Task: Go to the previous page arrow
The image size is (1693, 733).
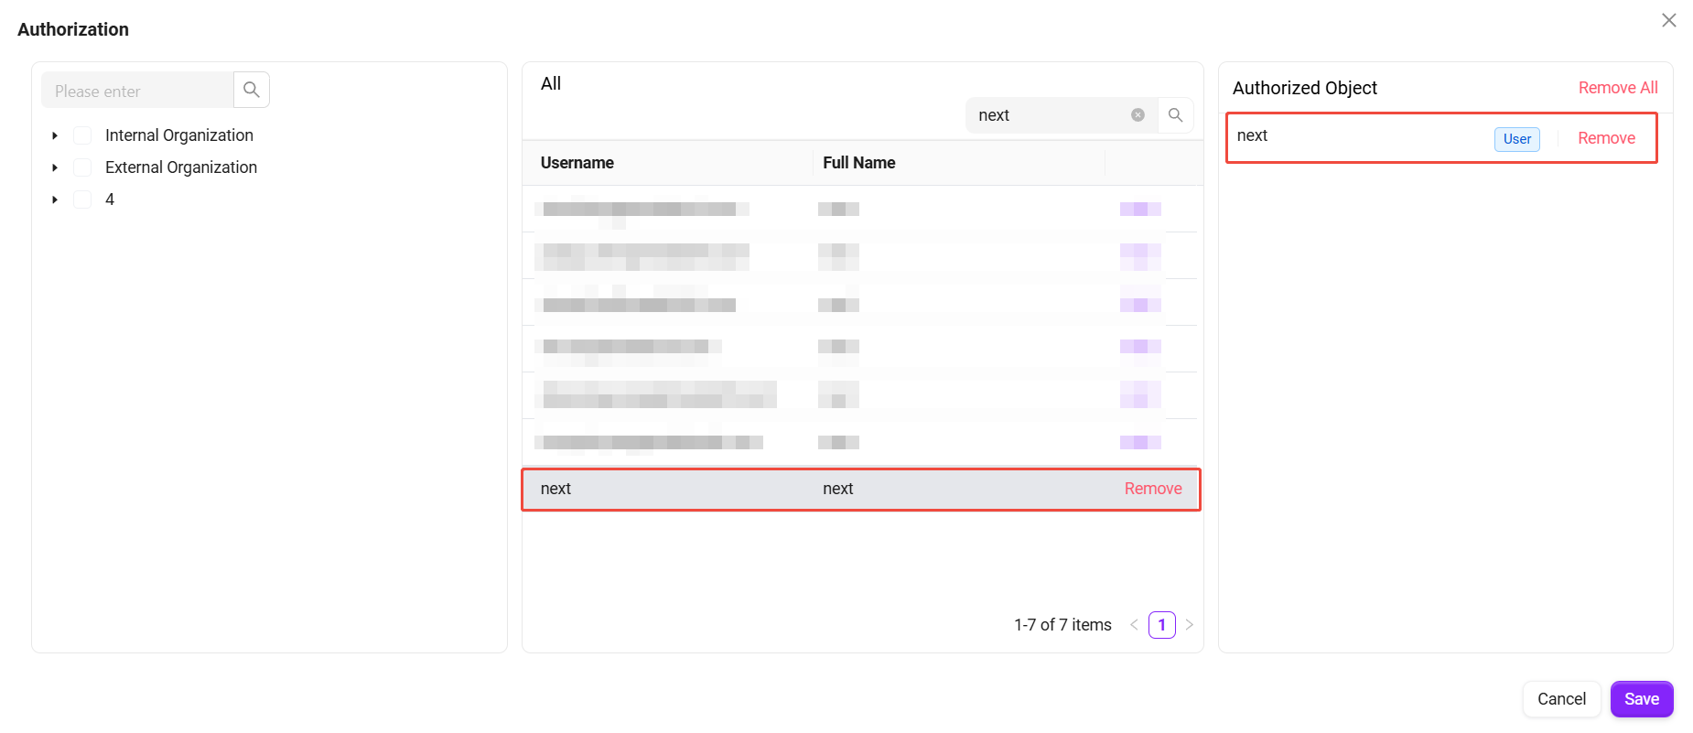Action: (1134, 625)
